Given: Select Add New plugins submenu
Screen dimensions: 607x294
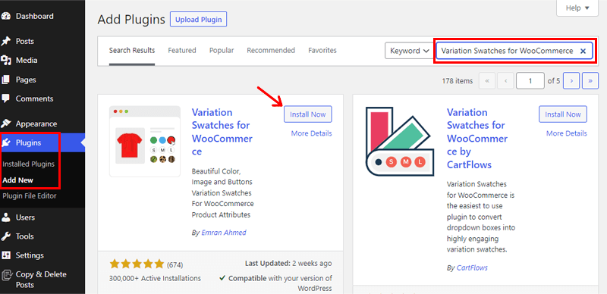Looking at the screenshot, I should pyautogui.click(x=17, y=180).
